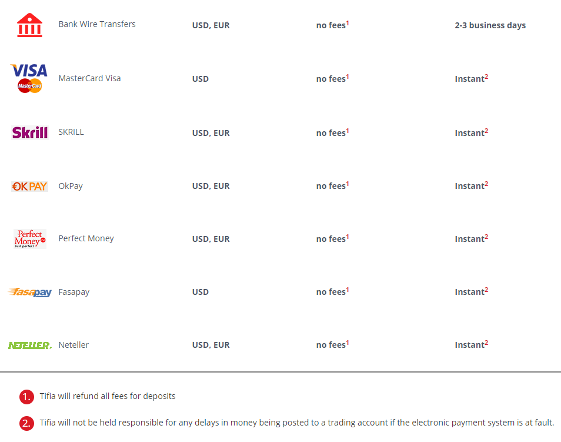Click the red bank building icon
Viewport: 561px width, 442px height.
[29, 25]
